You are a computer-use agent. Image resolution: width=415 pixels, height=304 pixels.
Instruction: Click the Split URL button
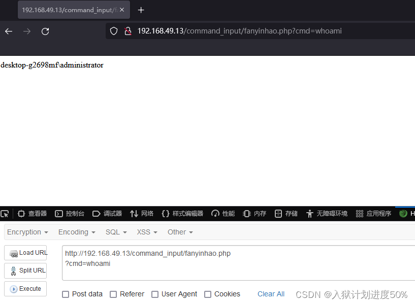[25, 271]
